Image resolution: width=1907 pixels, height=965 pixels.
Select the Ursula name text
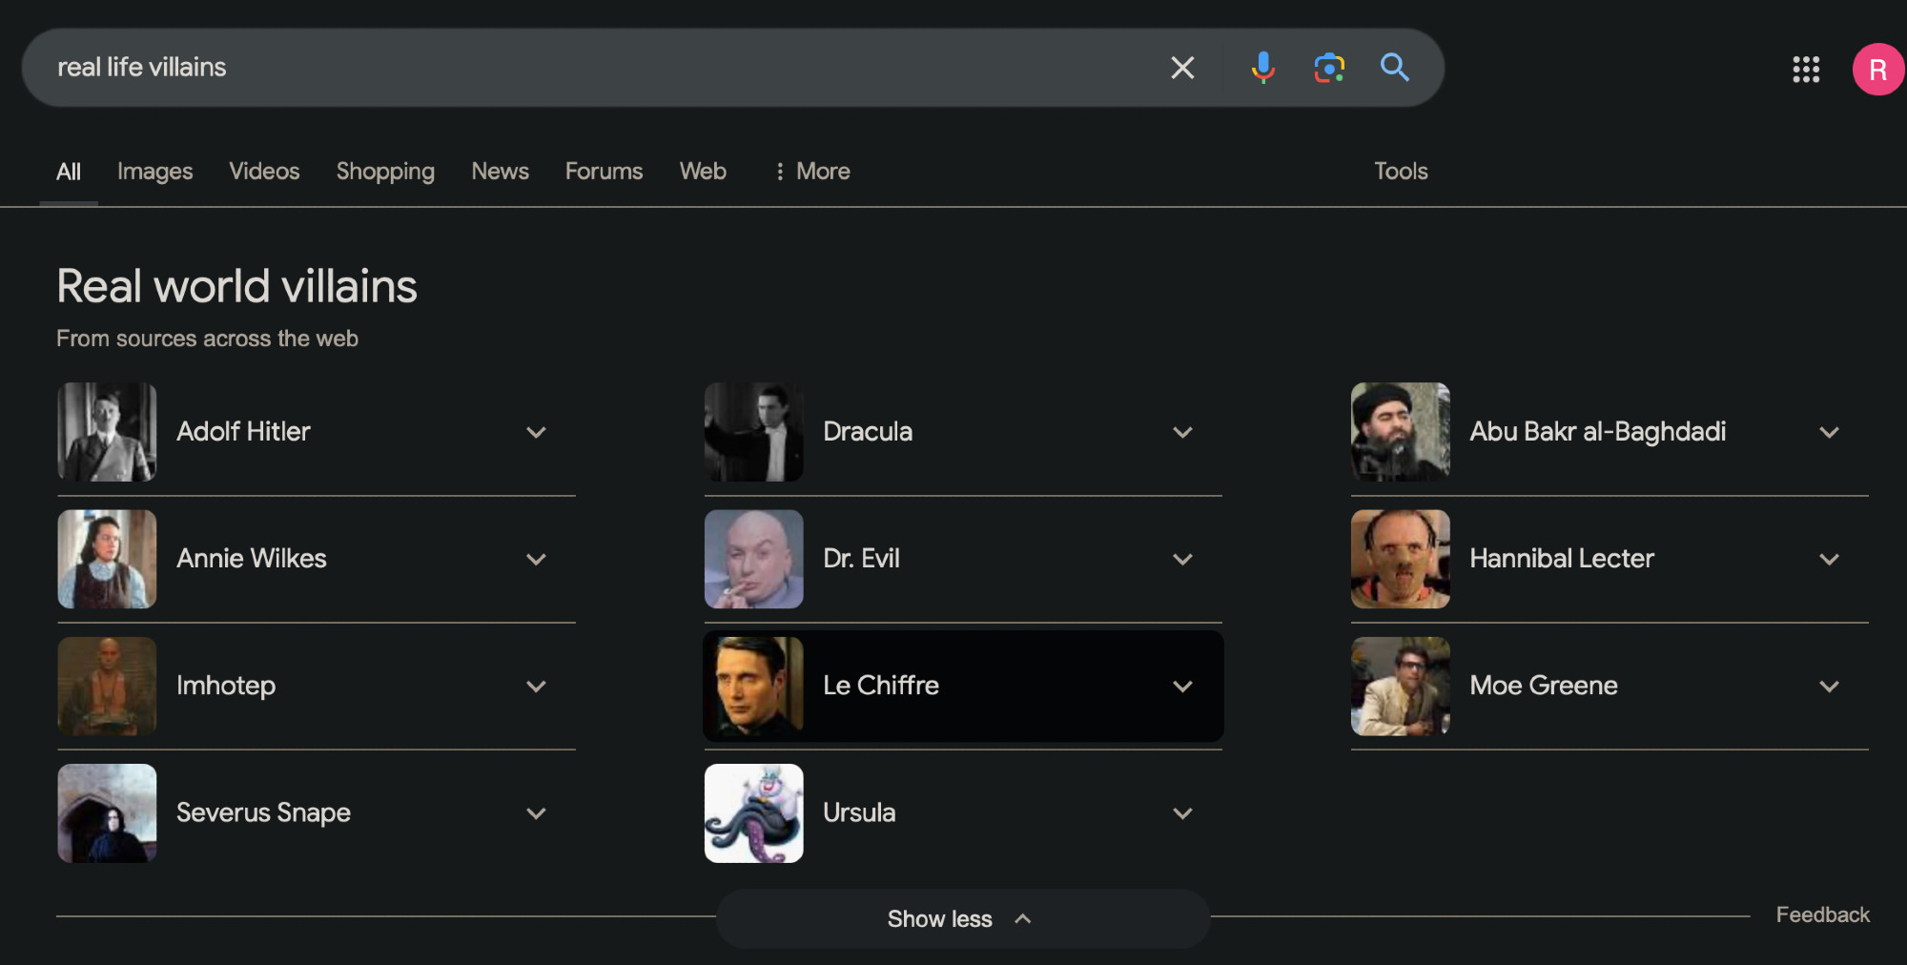[x=859, y=812]
